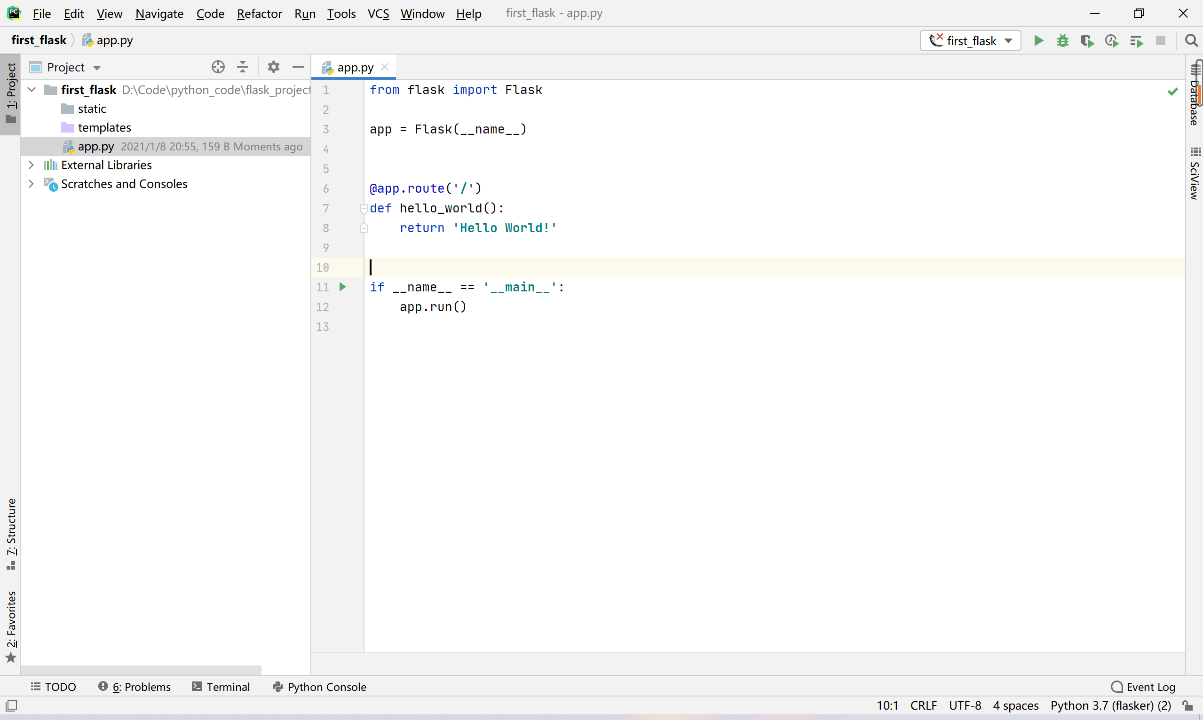Locate current file with the crosshair icon
Image resolution: width=1203 pixels, height=720 pixels.
tap(218, 67)
